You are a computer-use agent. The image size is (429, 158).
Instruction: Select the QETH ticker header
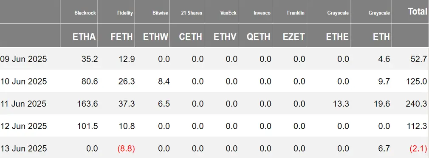point(258,37)
